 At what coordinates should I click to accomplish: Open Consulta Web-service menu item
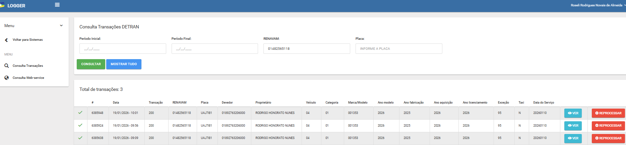pos(28,78)
